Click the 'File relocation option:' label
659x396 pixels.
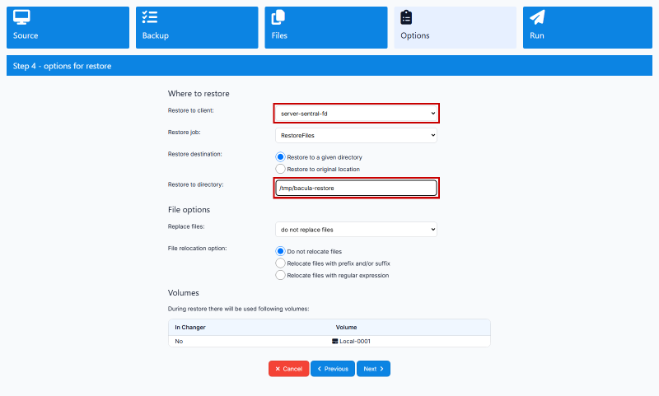click(x=197, y=248)
